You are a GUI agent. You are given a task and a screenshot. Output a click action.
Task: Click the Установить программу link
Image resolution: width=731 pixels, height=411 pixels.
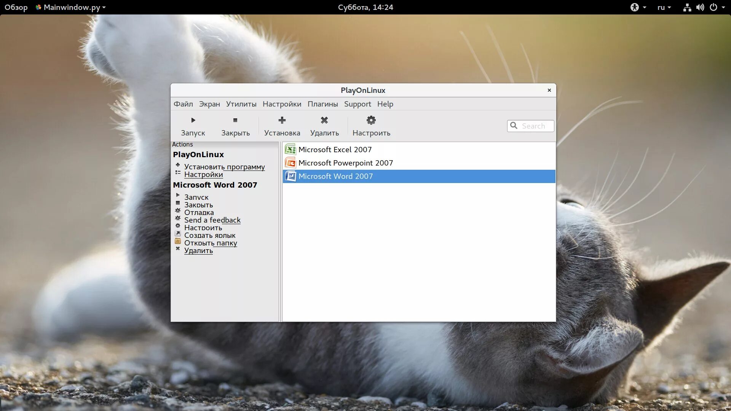click(224, 166)
